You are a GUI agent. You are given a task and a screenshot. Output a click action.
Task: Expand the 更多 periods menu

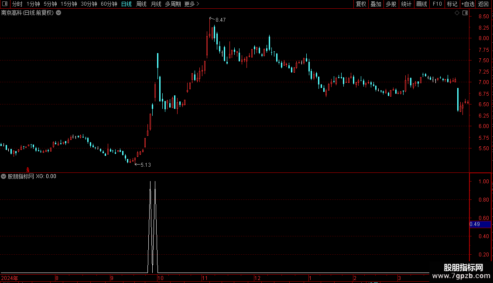[192, 4]
